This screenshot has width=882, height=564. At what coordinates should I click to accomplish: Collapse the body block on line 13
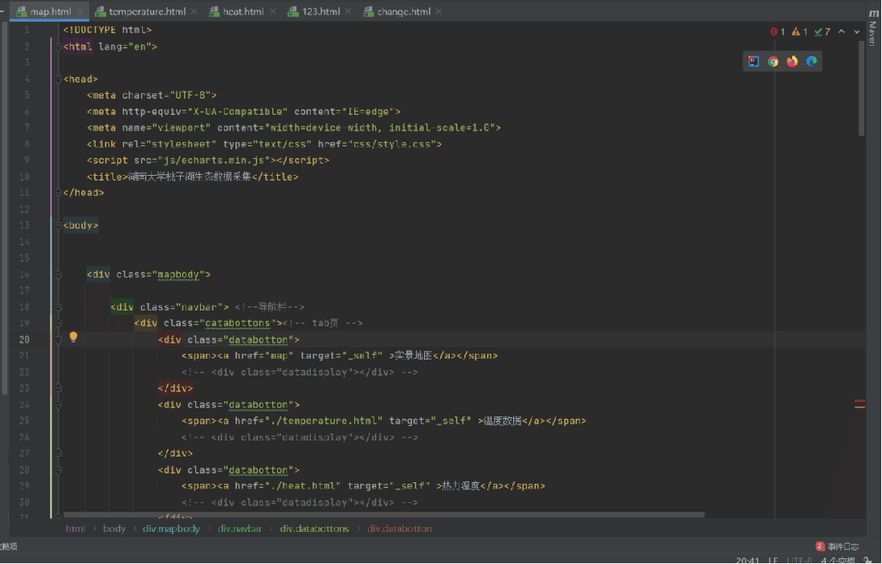(x=58, y=225)
